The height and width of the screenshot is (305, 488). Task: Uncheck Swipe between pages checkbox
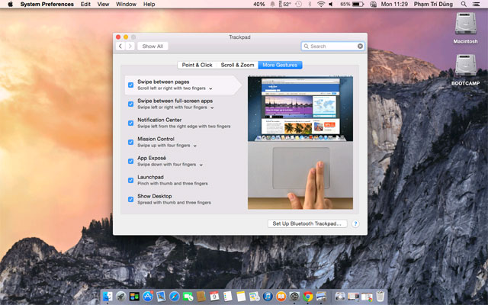click(x=130, y=85)
